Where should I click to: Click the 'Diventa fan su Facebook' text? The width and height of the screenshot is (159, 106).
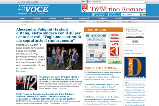pos(115,14)
